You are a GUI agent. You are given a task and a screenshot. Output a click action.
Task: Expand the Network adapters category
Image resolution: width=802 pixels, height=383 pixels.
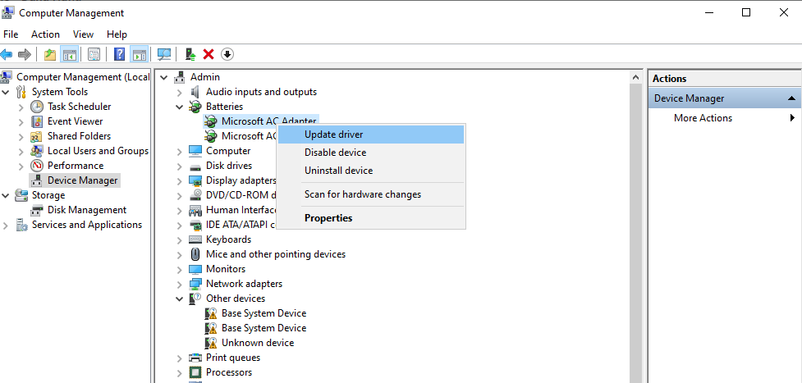coord(180,284)
